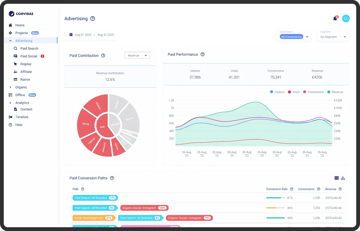Go to the Display menu item
Screen dimensions: 360x231
[26, 64]
